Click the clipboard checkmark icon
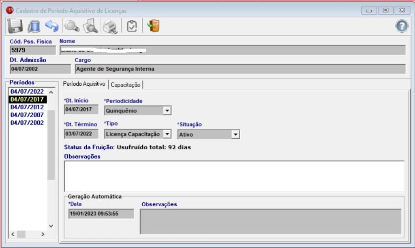Image resolution: width=415 pixels, height=248 pixels. tap(132, 26)
